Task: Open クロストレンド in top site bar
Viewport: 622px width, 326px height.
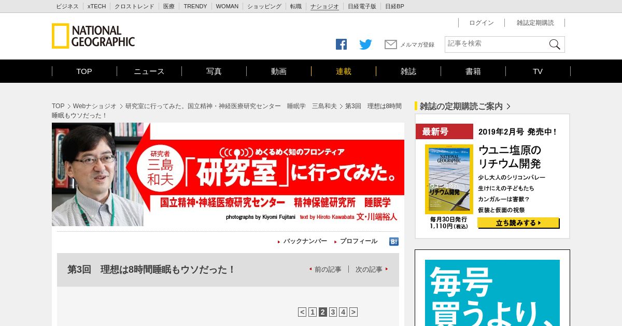Action: (134, 6)
